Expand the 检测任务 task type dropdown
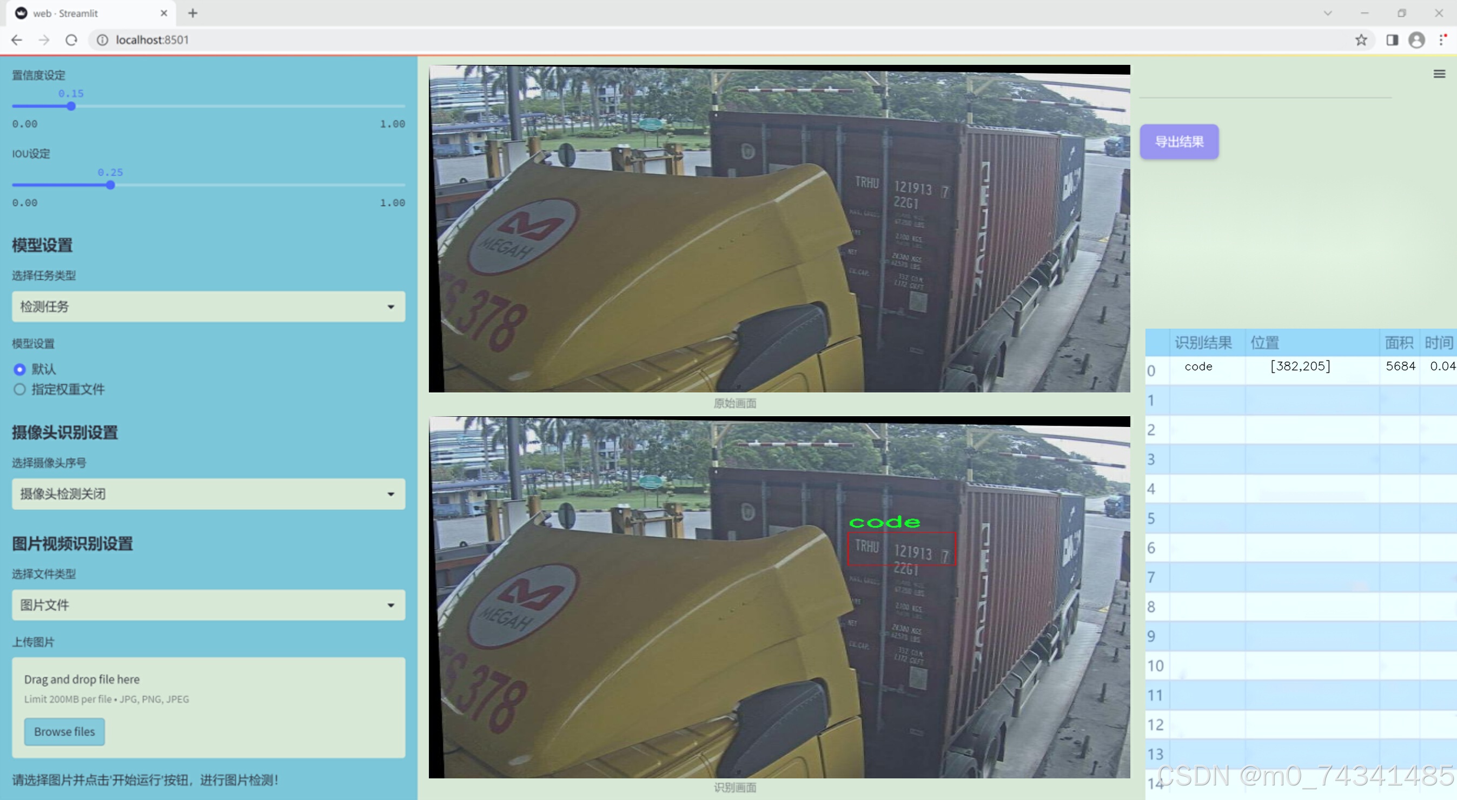The height and width of the screenshot is (800, 1457). [x=208, y=306]
